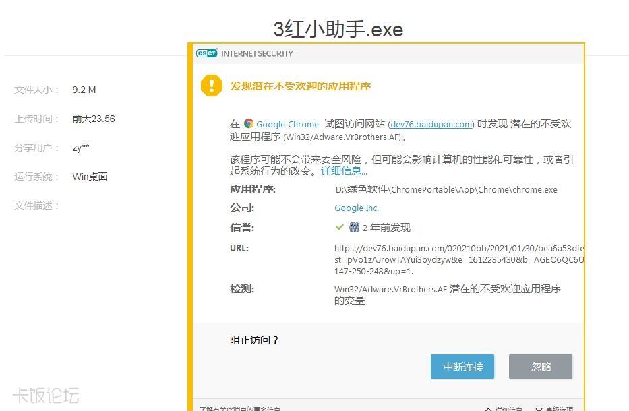Click the Google Chrome icon in the message
This screenshot has width=629, height=411.
tap(249, 124)
